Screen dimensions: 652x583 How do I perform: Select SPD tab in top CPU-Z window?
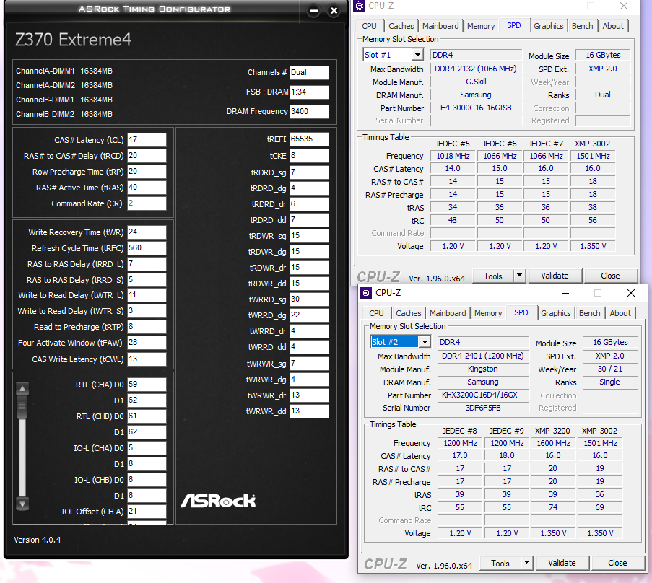pyautogui.click(x=514, y=25)
